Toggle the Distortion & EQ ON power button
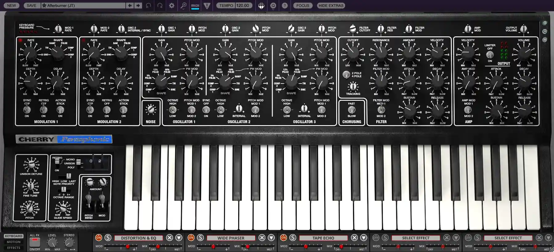 (x=99, y=238)
